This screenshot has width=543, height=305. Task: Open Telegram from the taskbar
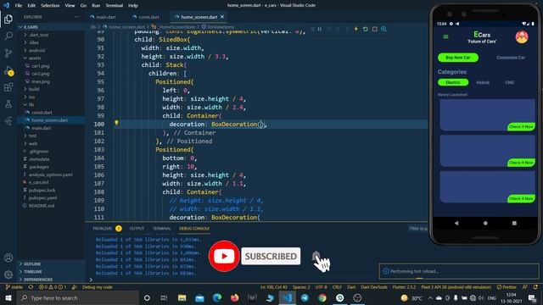pos(305,297)
